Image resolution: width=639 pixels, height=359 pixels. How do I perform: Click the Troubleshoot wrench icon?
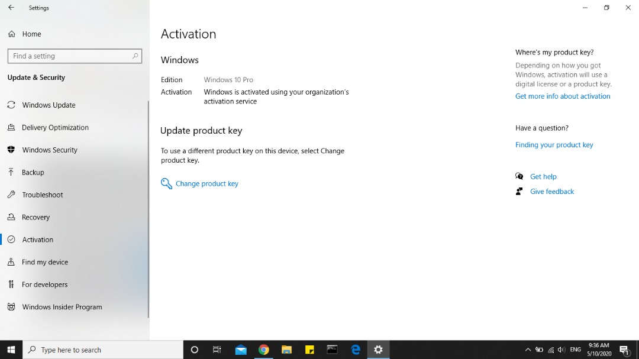click(x=11, y=195)
